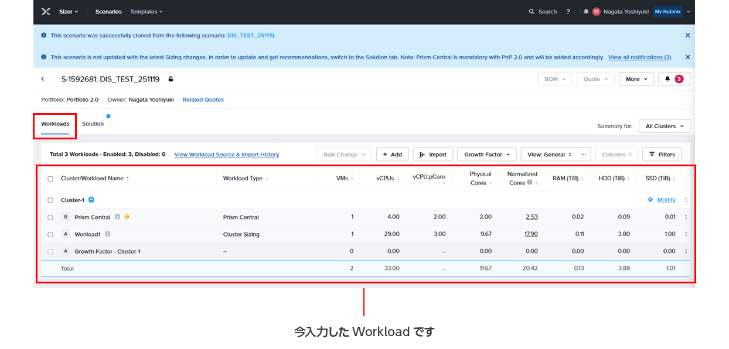Click the back arrow beside scenario name
Screen dimensions: 729x349
tap(43, 79)
